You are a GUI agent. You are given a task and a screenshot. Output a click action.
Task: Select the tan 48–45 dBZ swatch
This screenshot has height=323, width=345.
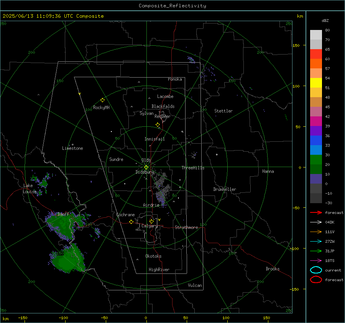pyautogui.click(x=316, y=102)
